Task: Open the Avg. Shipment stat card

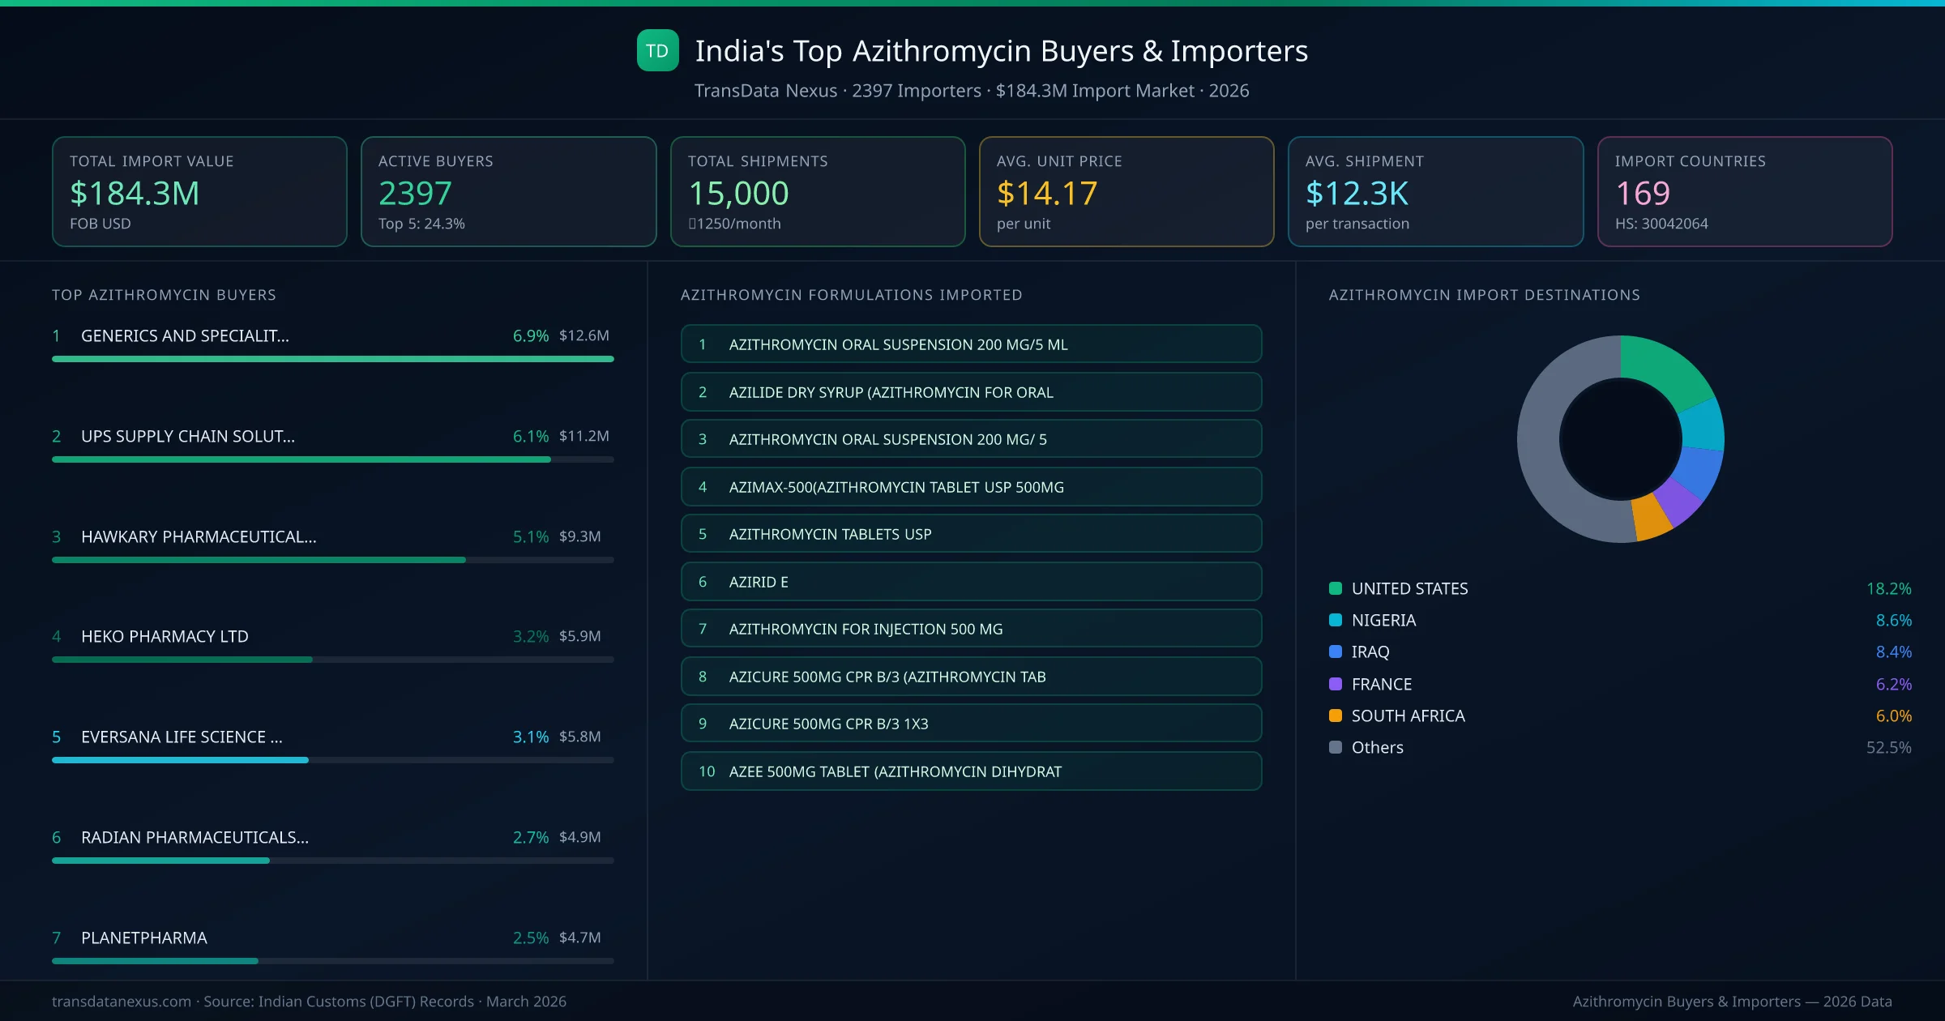Action: pyautogui.click(x=1435, y=191)
